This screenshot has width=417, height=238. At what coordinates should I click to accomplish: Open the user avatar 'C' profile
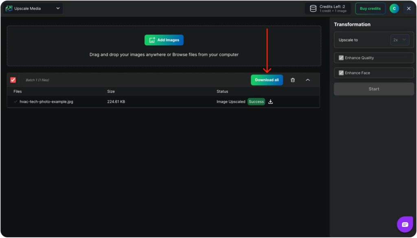point(394,9)
